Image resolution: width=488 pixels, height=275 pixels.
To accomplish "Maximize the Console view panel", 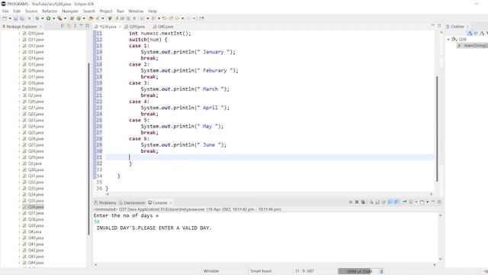I will coord(439,202).
